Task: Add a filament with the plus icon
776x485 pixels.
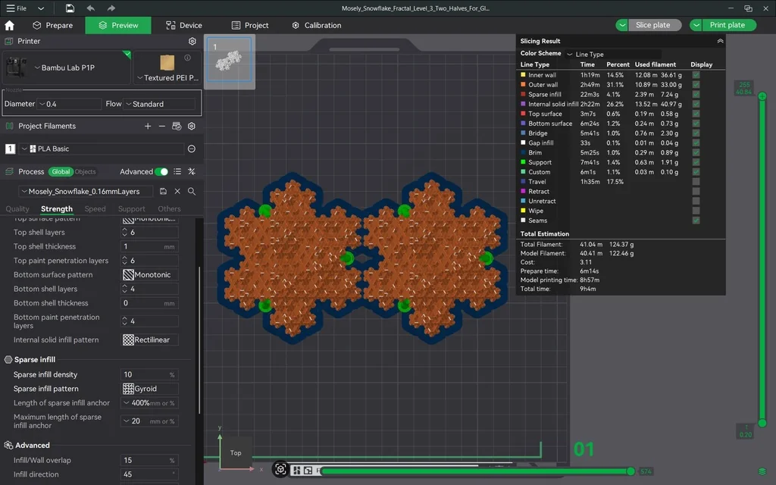Action: [x=148, y=127]
